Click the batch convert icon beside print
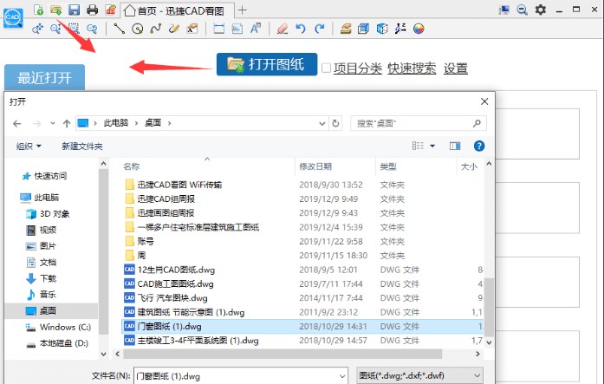Screen dimensions: 604x384 (111, 10)
